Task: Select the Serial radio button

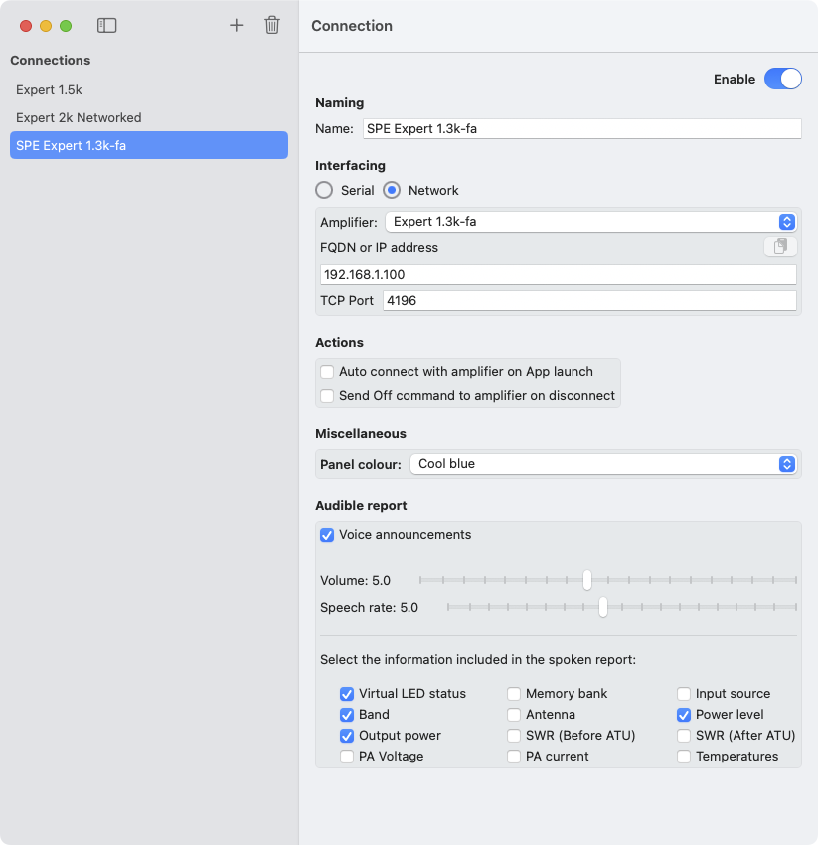Action: [324, 190]
